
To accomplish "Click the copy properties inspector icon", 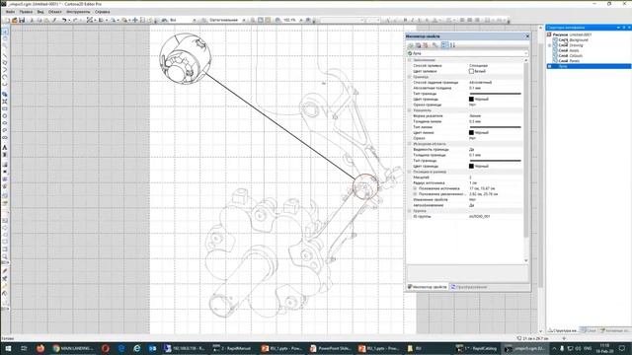I will pos(419,45).
